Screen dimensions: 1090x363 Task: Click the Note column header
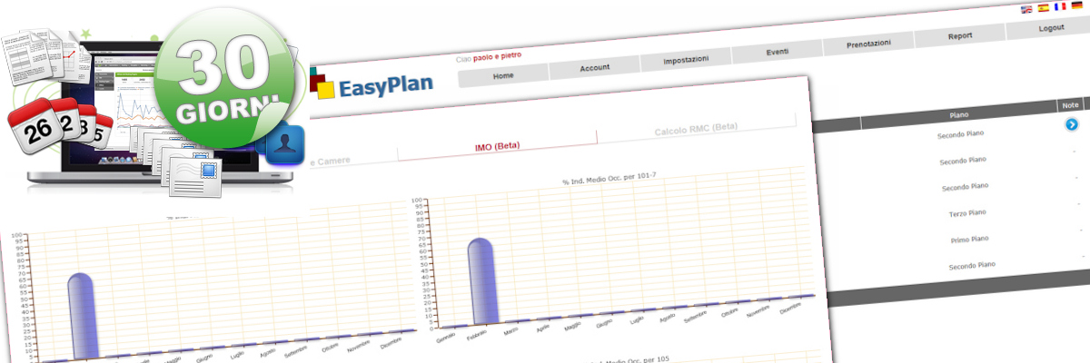(x=1070, y=106)
